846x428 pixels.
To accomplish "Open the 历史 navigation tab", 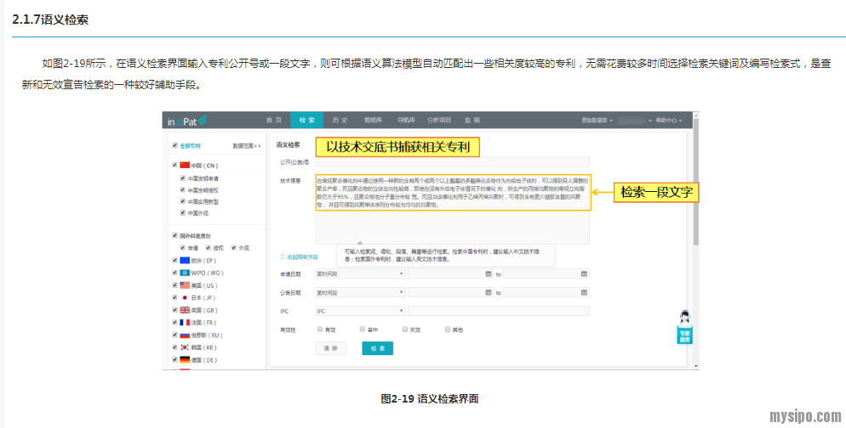I will (339, 121).
